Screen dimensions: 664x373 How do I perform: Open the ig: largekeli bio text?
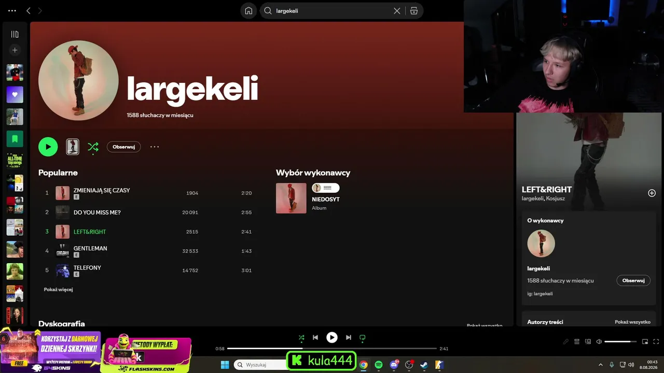[540, 294]
